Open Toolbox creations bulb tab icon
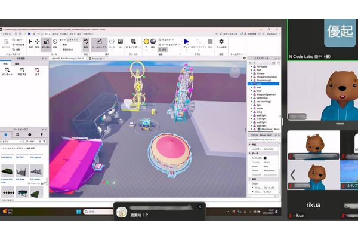The width and height of the screenshot is (358, 239). (42, 134)
